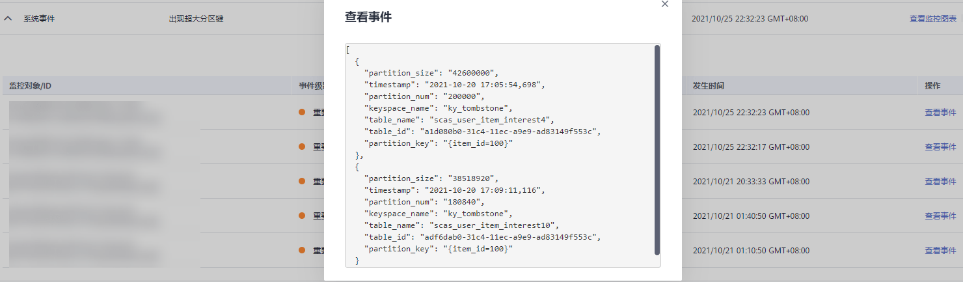Click 查看事件 for 22:32:17 event
963x282 pixels.
[940, 147]
